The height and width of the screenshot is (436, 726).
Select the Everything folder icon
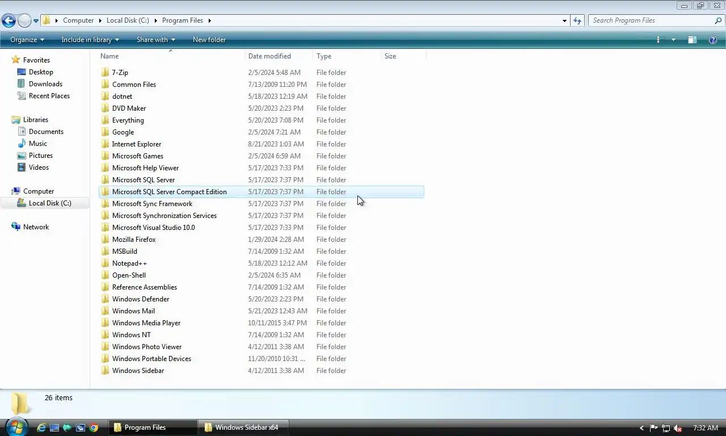coord(105,120)
